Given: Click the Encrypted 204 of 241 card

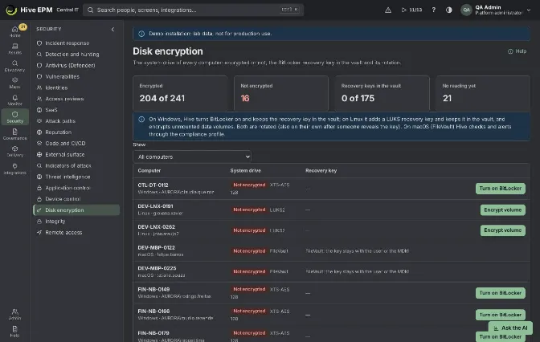Looking at the screenshot, I should [x=181, y=94].
